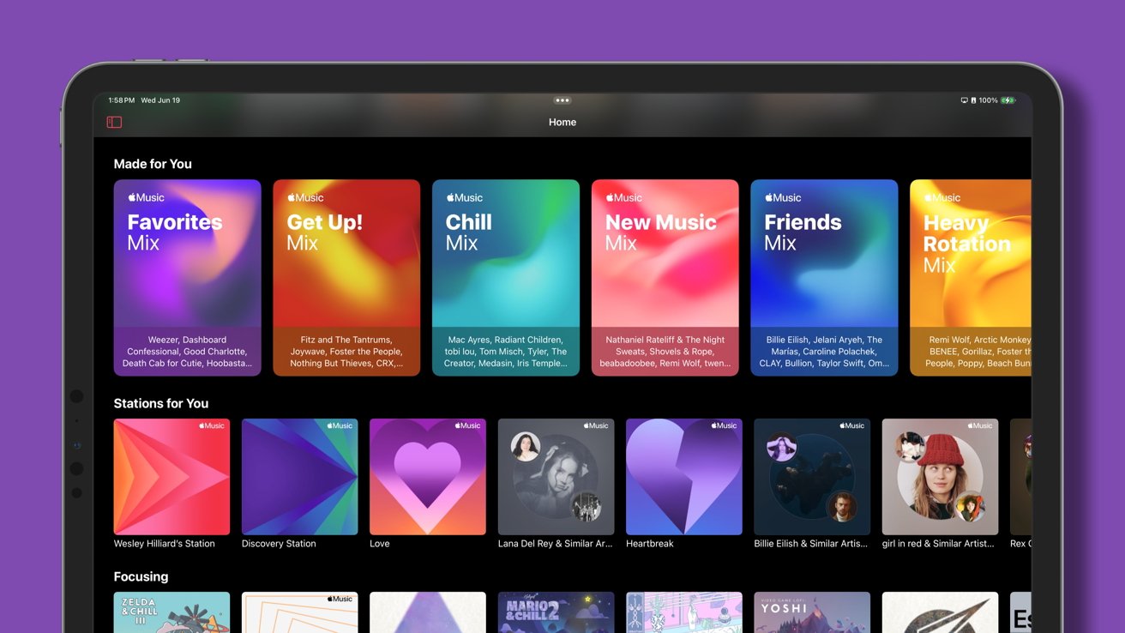Open the Mario & Chill 2 album
Screen dimensions: 1125x633
coord(556,612)
